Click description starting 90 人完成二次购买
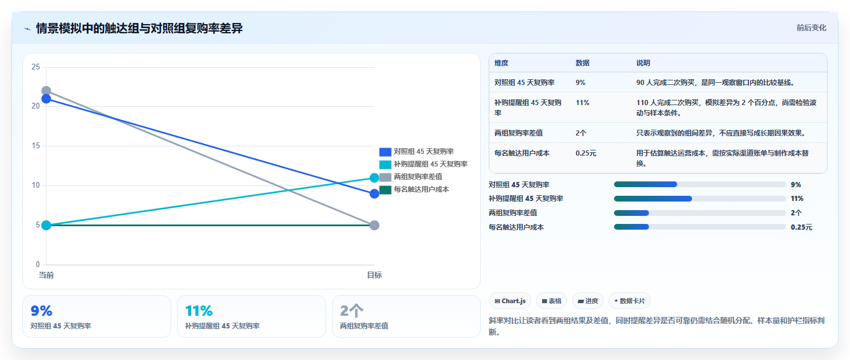The image size is (850, 360). tap(715, 82)
